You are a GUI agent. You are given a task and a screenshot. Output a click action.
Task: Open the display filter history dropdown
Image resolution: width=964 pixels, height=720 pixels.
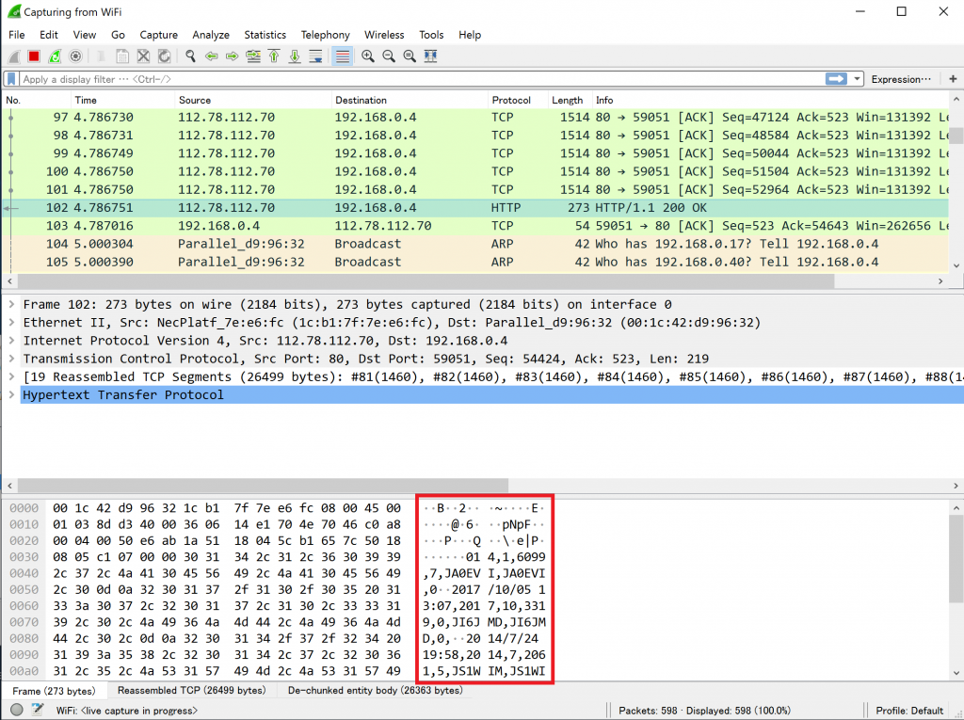pyautogui.click(x=857, y=79)
